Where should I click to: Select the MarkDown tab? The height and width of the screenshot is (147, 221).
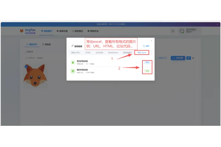tap(113, 52)
